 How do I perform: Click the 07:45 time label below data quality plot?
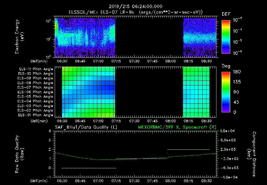152,181
